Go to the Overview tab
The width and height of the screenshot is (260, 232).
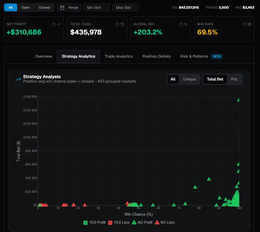(44, 56)
